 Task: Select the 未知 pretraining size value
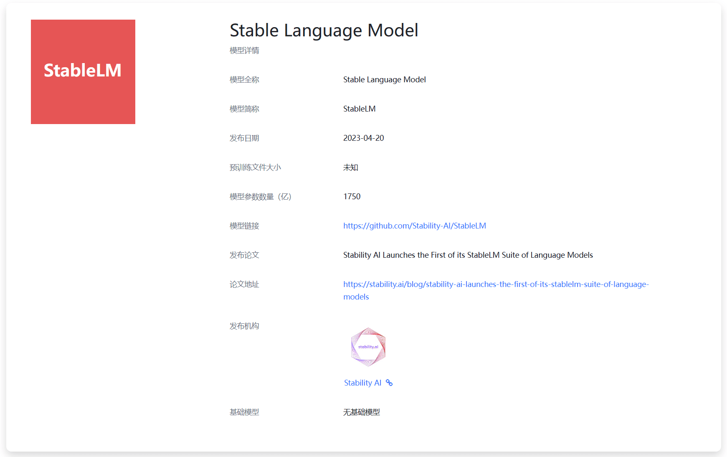(x=350, y=167)
